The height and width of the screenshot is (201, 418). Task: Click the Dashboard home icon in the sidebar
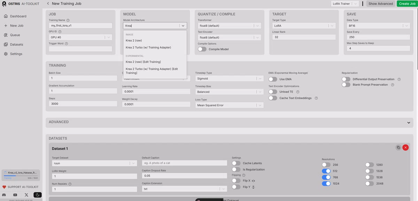pyautogui.click(x=6, y=16)
